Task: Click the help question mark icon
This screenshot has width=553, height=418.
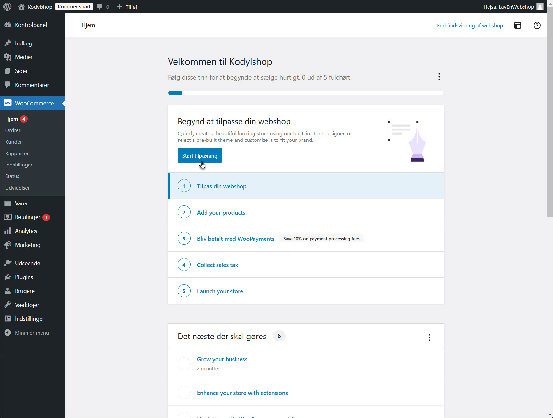Action: (537, 25)
